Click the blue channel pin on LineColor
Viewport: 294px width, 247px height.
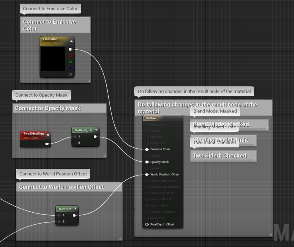pyautogui.click(x=70, y=68)
